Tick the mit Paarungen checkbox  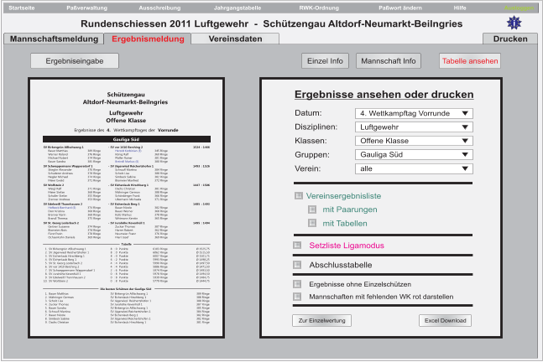tap(312, 209)
